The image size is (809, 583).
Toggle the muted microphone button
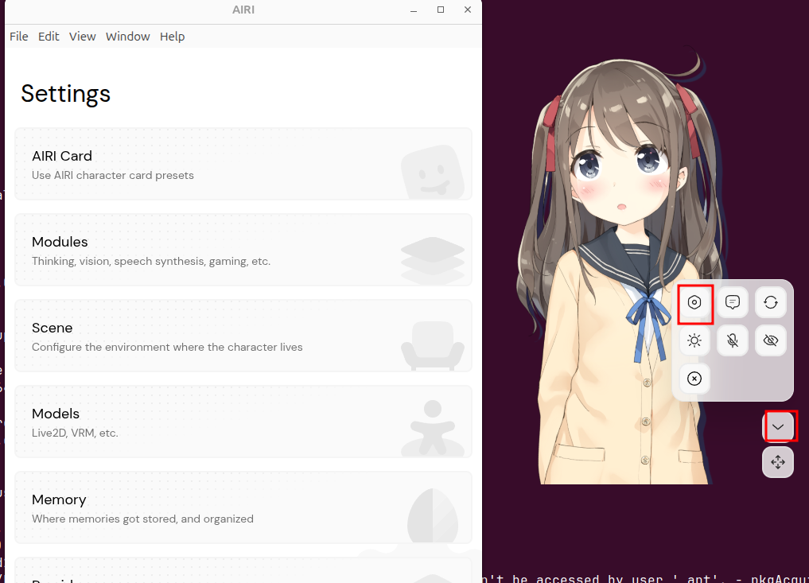[733, 340]
